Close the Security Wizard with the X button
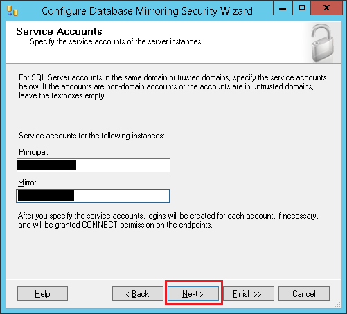This screenshot has width=347, height=314. (x=326, y=8)
